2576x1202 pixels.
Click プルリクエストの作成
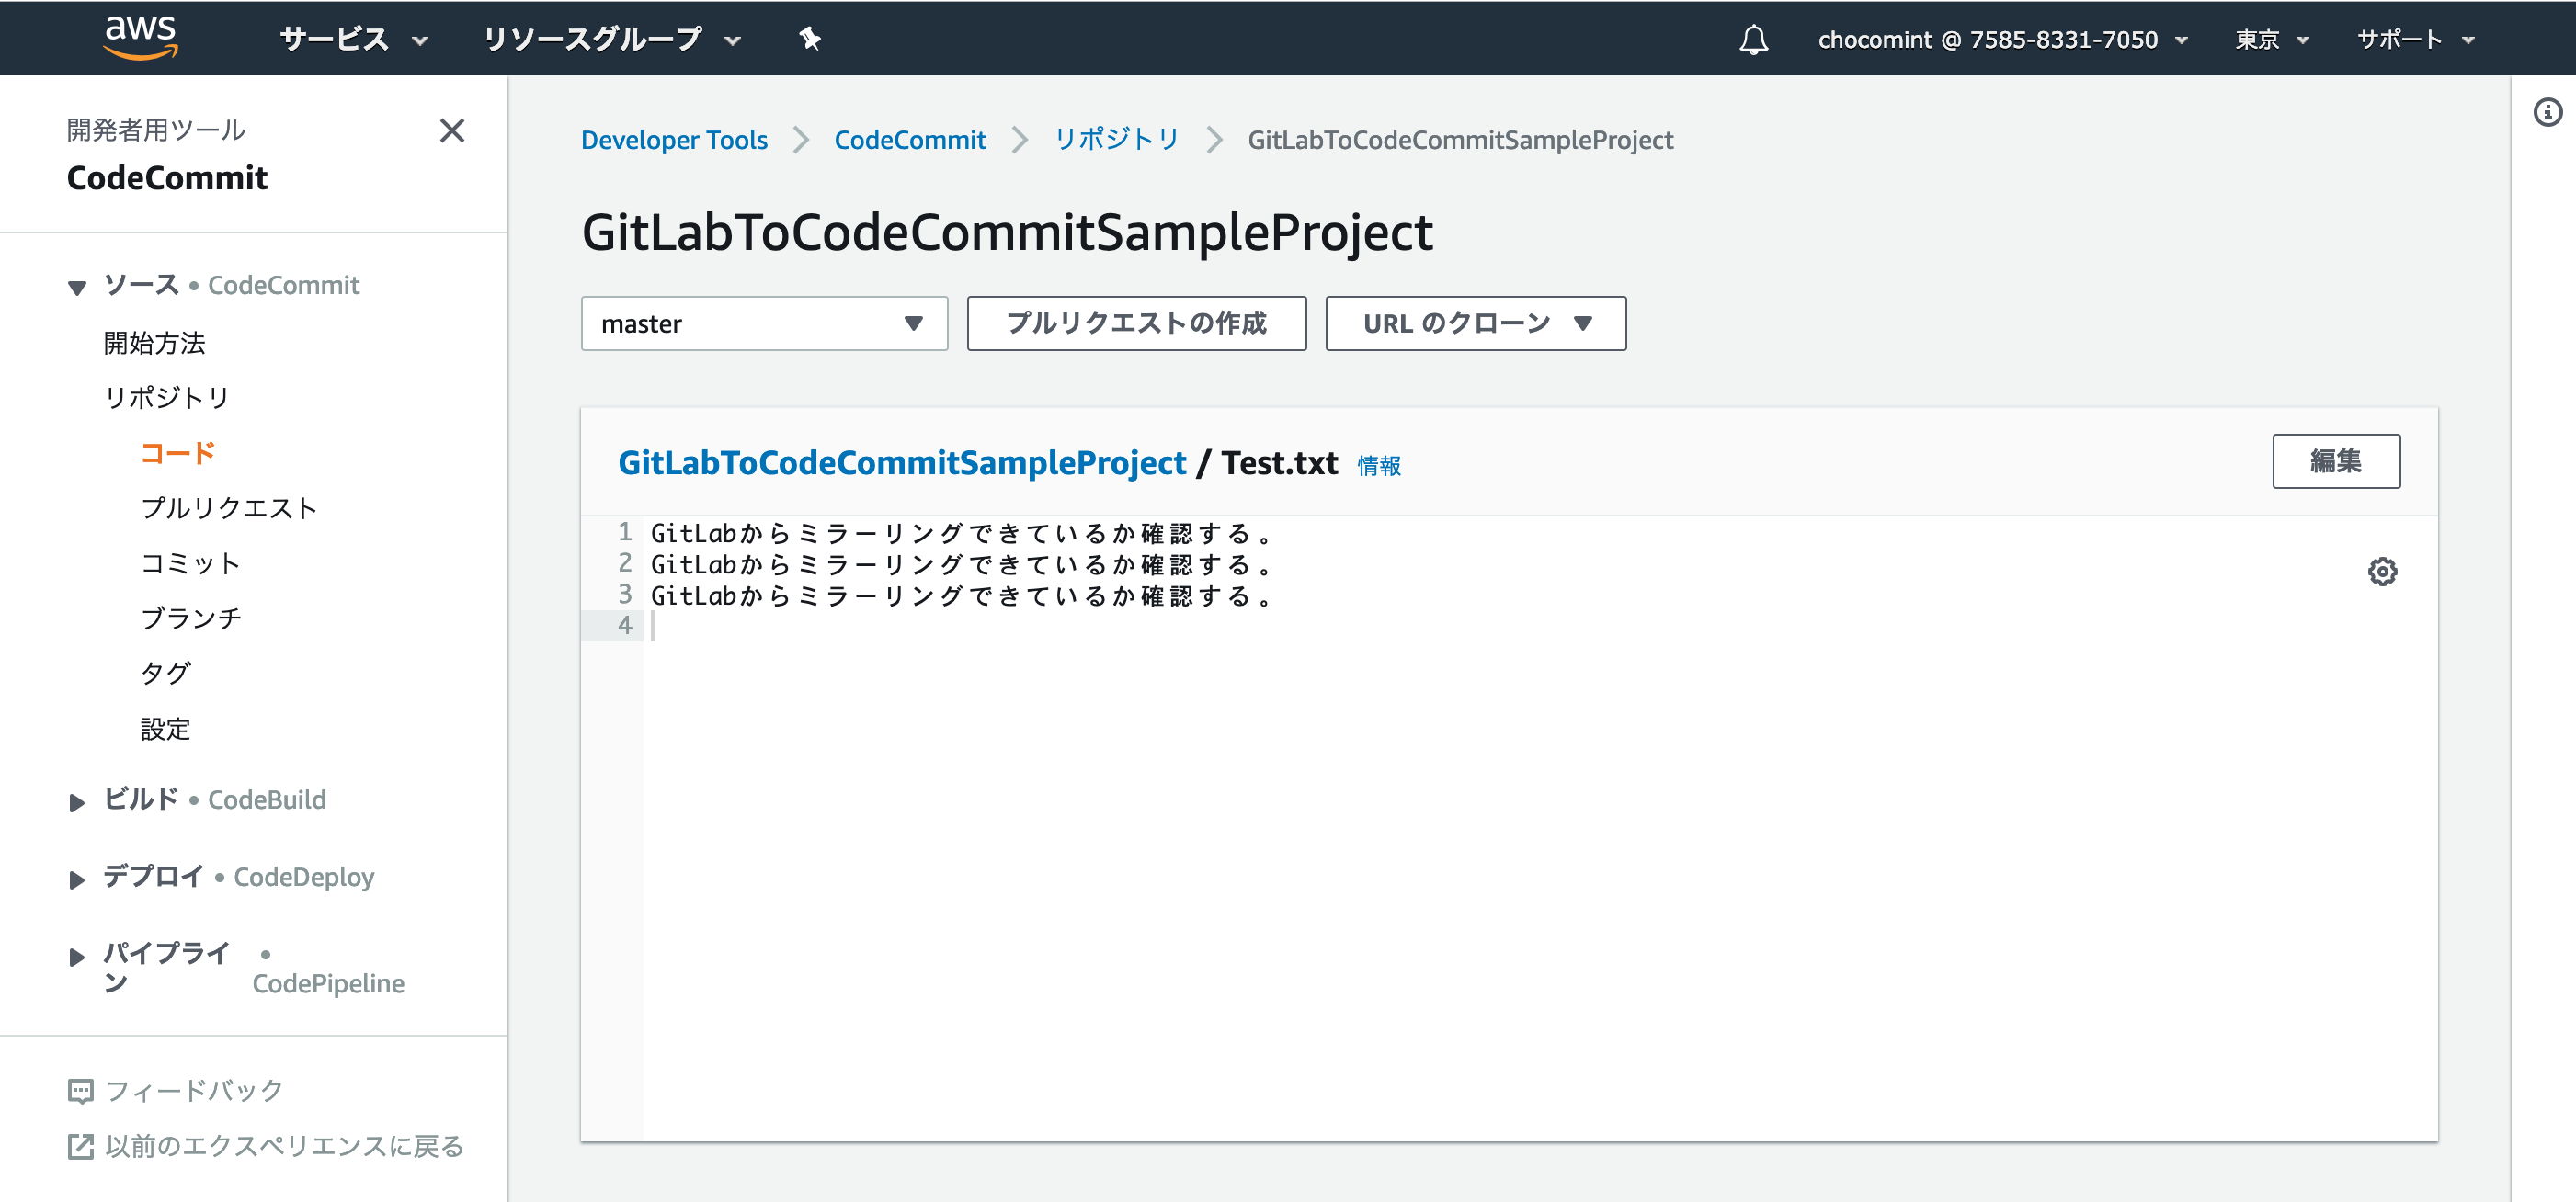point(1136,323)
